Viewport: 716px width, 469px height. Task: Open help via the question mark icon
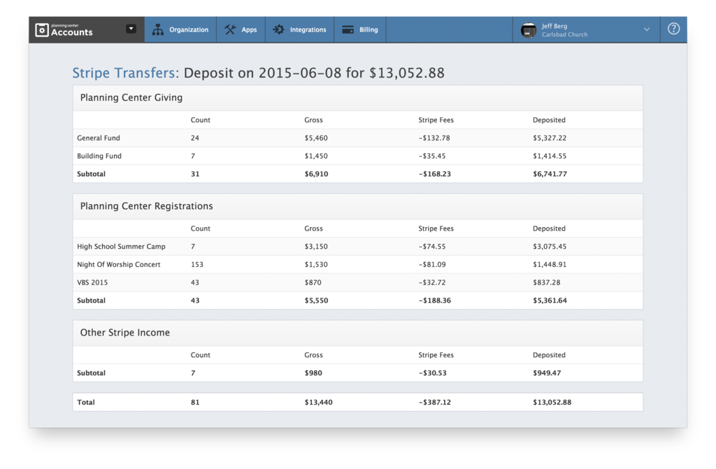coord(673,29)
